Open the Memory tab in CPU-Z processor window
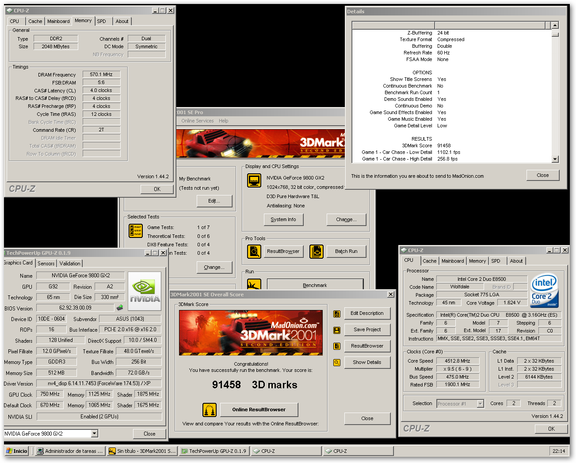The width and height of the screenshot is (576, 463). [477, 261]
